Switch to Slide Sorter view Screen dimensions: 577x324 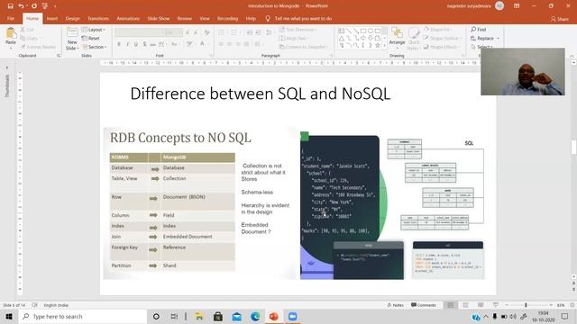(x=465, y=305)
